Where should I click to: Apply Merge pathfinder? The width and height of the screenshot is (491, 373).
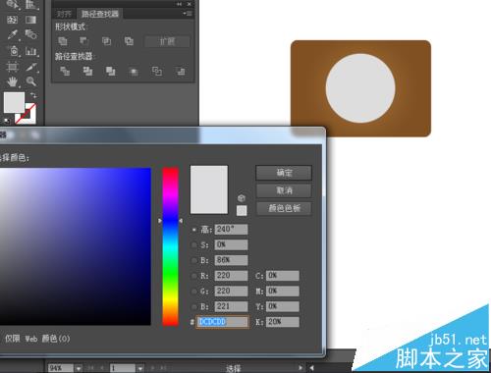coord(110,71)
